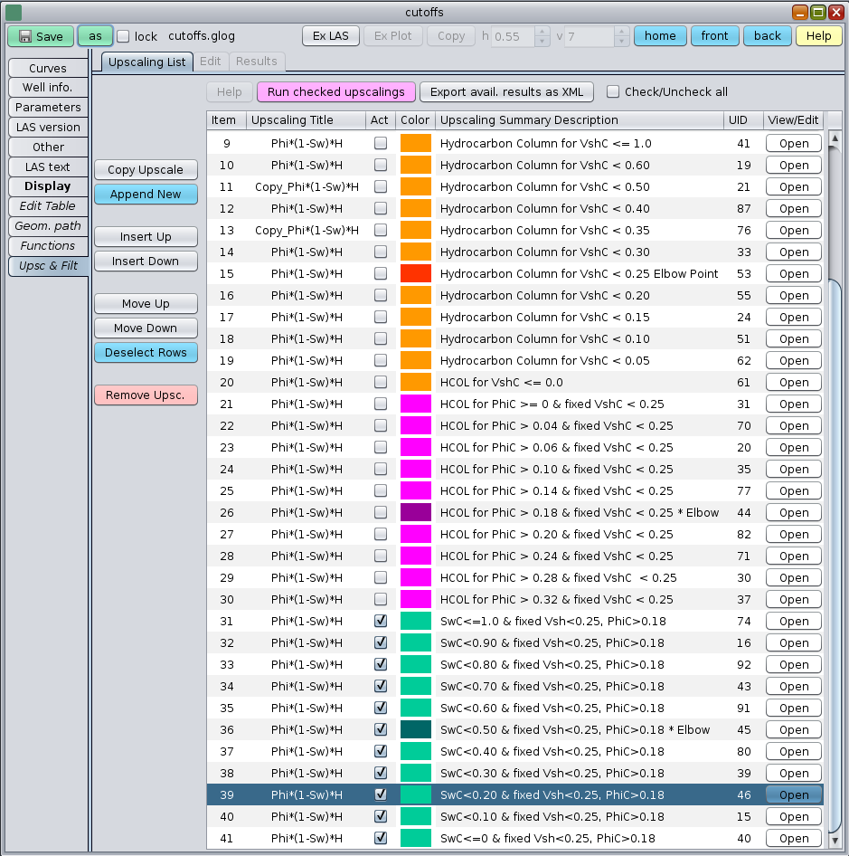The width and height of the screenshot is (849, 856).
Task: Click Run checked upscalings button
Action: point(336,91)
